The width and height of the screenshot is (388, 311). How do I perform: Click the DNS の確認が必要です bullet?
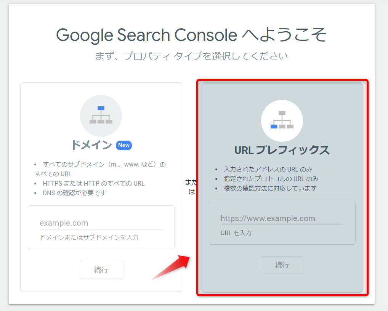pos(74,193)
